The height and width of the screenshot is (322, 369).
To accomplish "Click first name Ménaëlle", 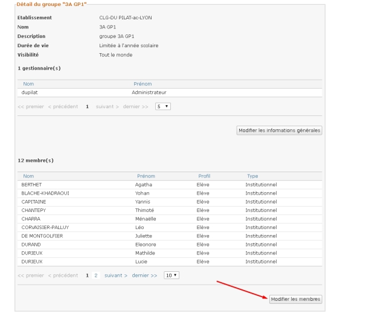I will click(x=146, y=219).
